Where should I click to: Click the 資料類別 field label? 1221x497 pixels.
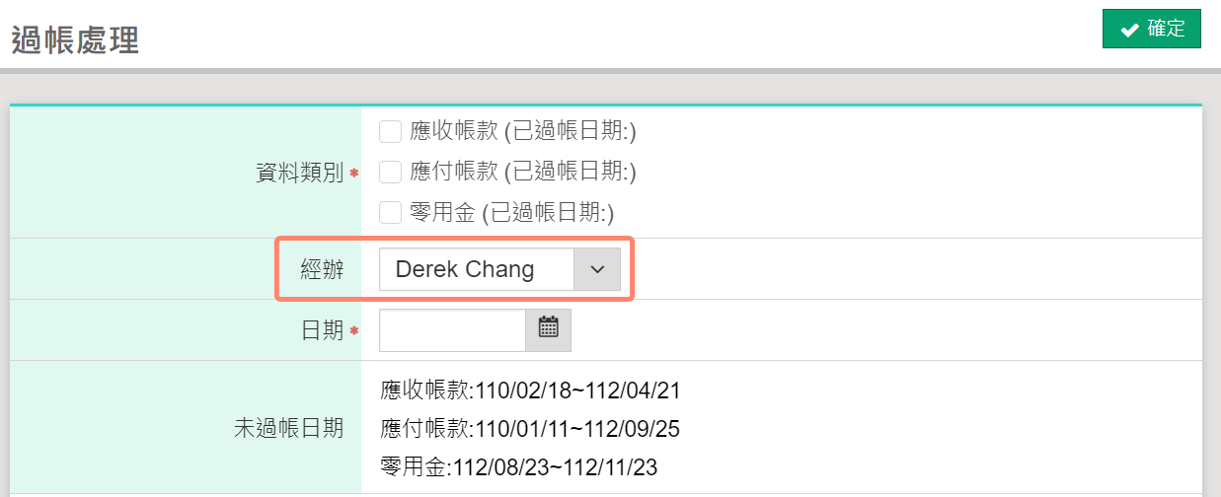pyautogui.click(x=299, y=173)
